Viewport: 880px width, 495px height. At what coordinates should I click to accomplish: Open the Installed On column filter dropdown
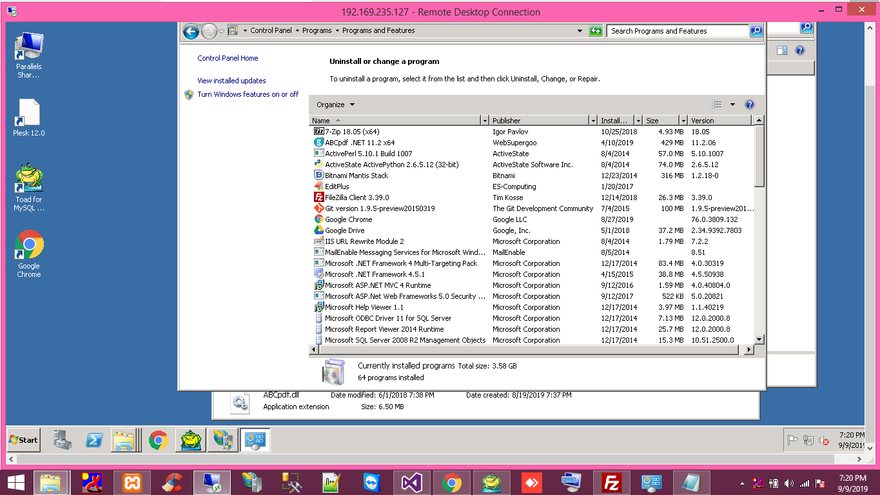coord(638,121)
